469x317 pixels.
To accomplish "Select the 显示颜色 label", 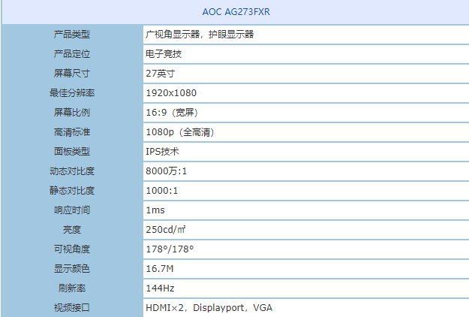I will tap(72, 269).
